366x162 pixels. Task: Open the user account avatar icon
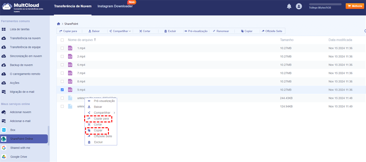299,6
